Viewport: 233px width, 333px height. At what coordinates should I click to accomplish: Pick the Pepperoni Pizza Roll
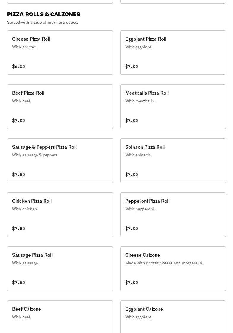click(x=173, y=215)
